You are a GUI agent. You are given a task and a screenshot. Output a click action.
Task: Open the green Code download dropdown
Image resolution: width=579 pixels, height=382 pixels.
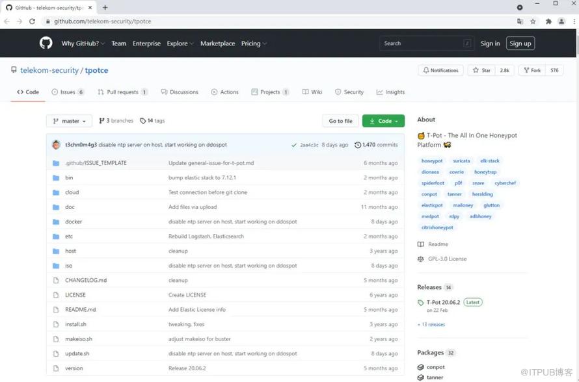click(x=383, y=121)
